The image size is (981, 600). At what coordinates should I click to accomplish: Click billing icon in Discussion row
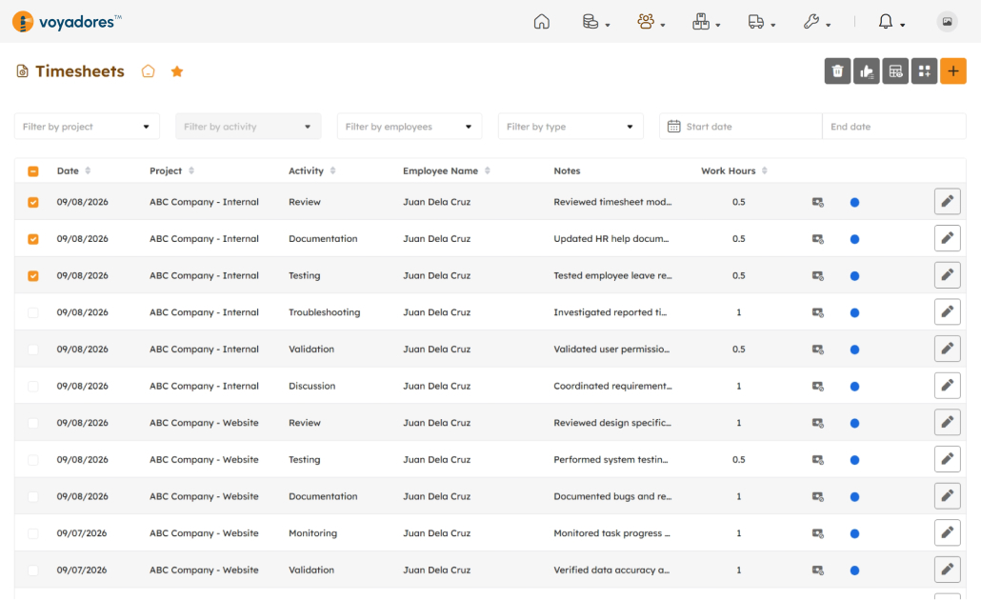[x=818, y=387]
